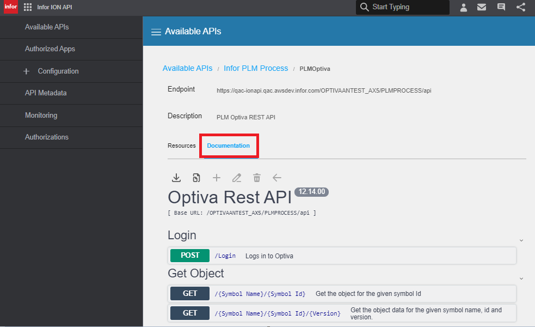
Task: Open the user profile icon
Action: pos(463,7)
